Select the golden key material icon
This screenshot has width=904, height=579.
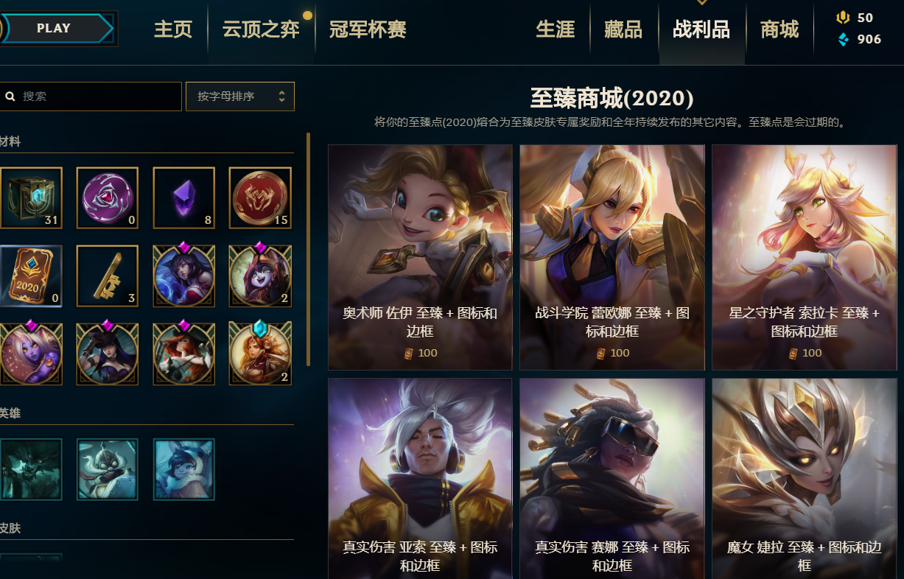click(107, 276)
